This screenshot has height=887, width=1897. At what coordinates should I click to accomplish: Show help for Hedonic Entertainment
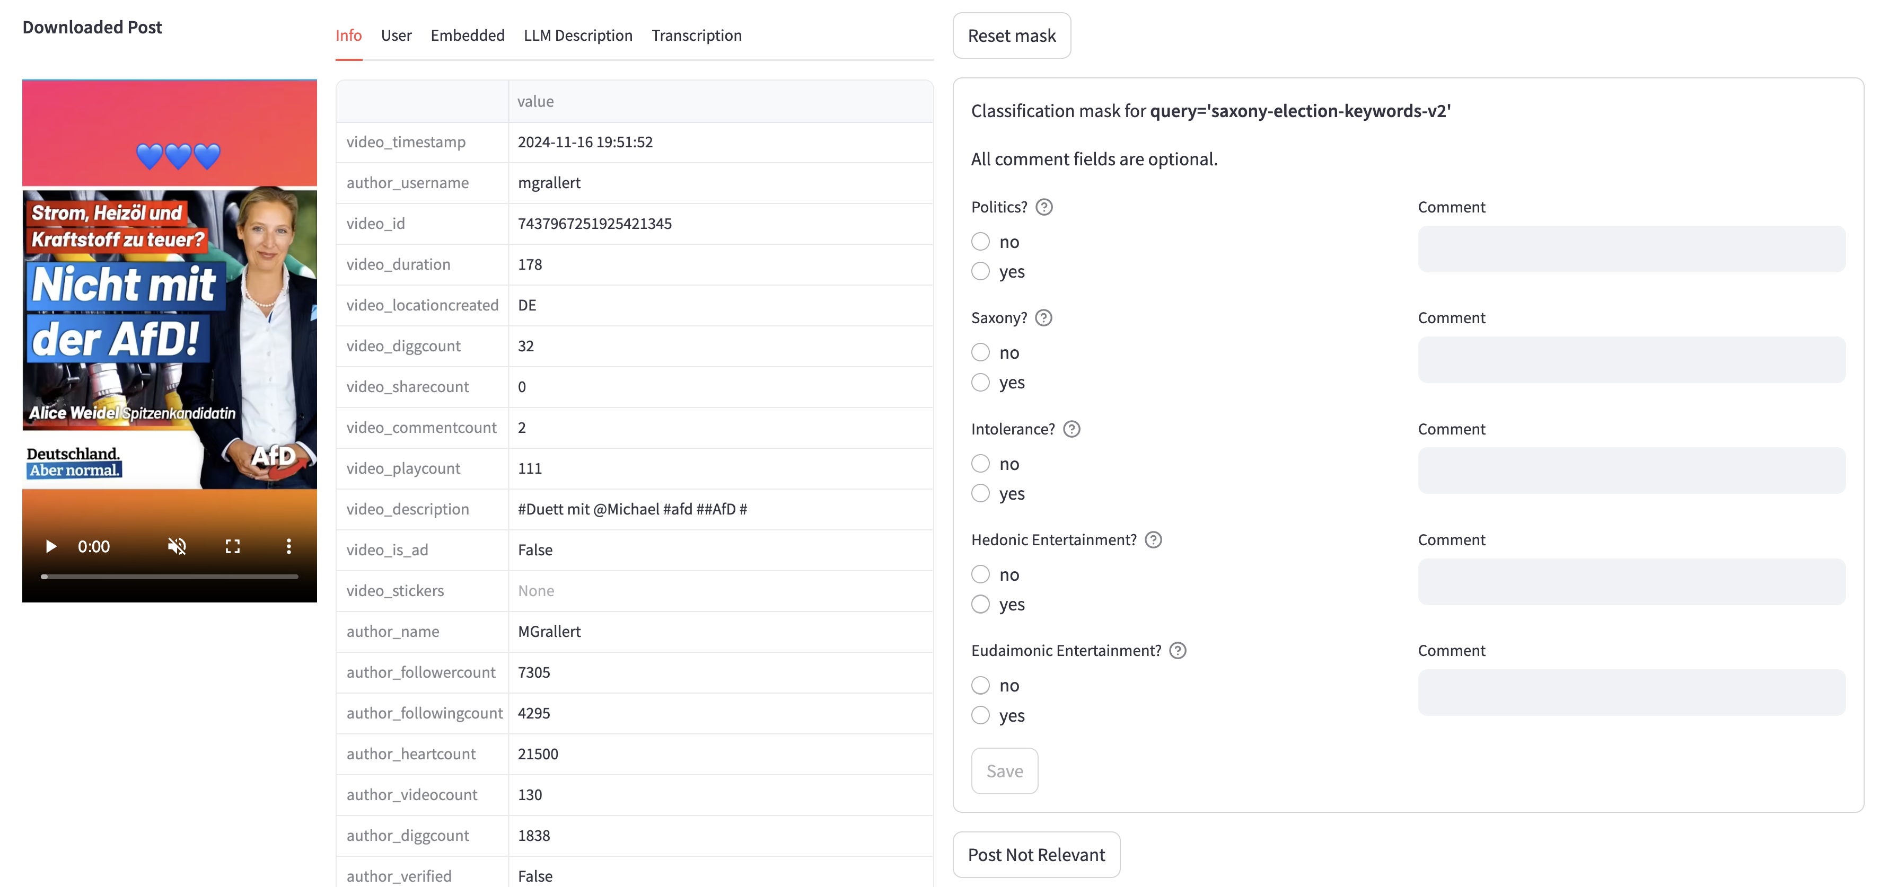1153,539
